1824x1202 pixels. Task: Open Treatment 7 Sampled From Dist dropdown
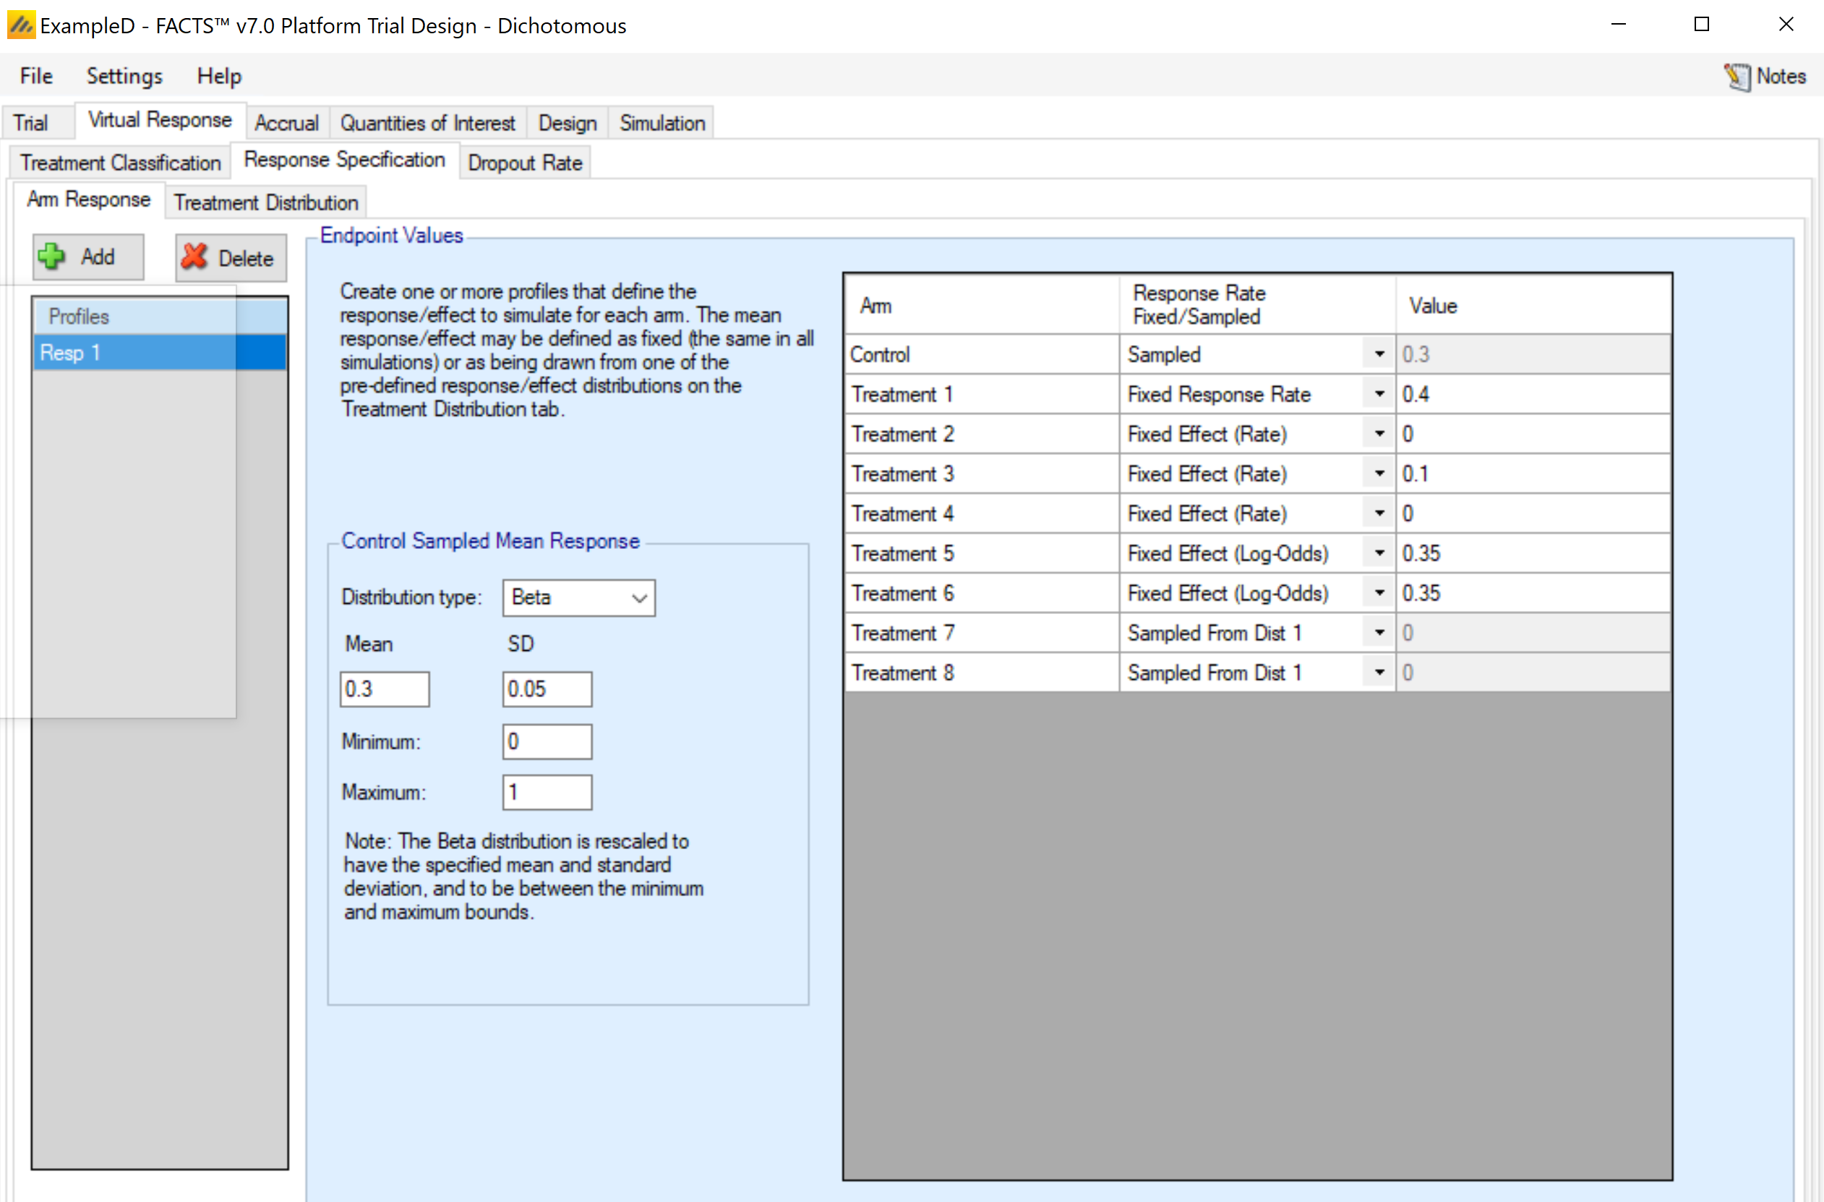point(1379,634)
